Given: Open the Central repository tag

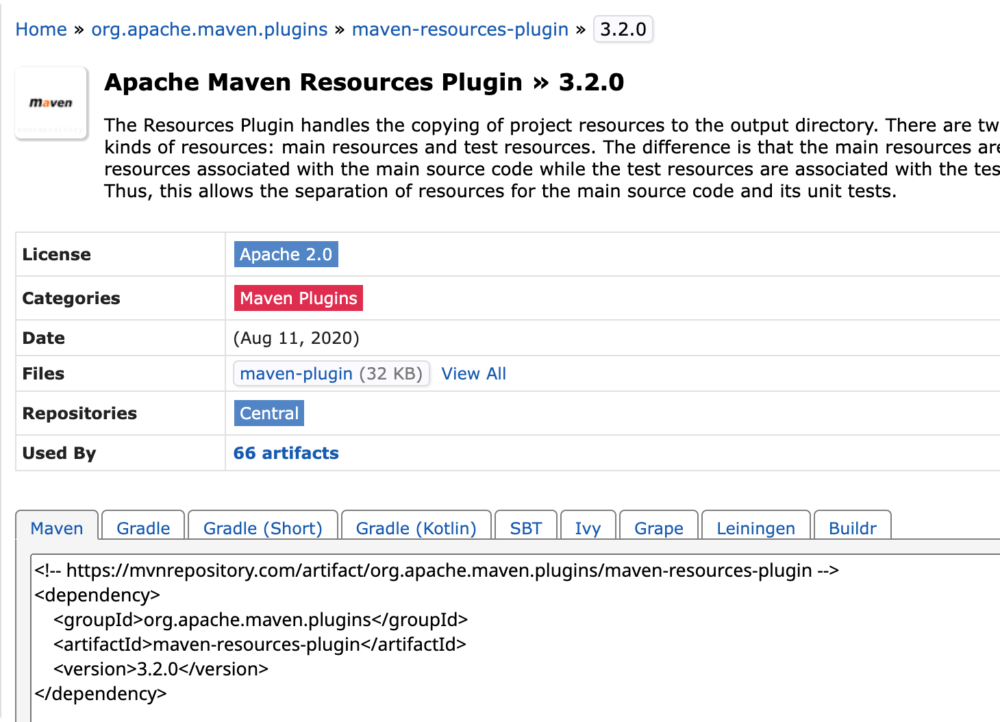Looking at the screenshot, I should [x=269, y=413].
